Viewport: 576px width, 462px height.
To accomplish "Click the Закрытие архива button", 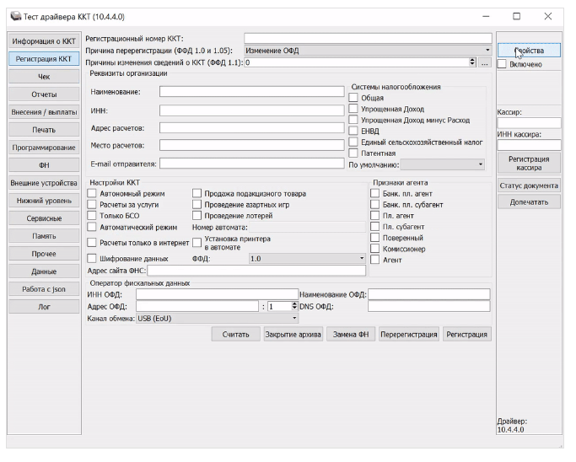I will (293, 335).
